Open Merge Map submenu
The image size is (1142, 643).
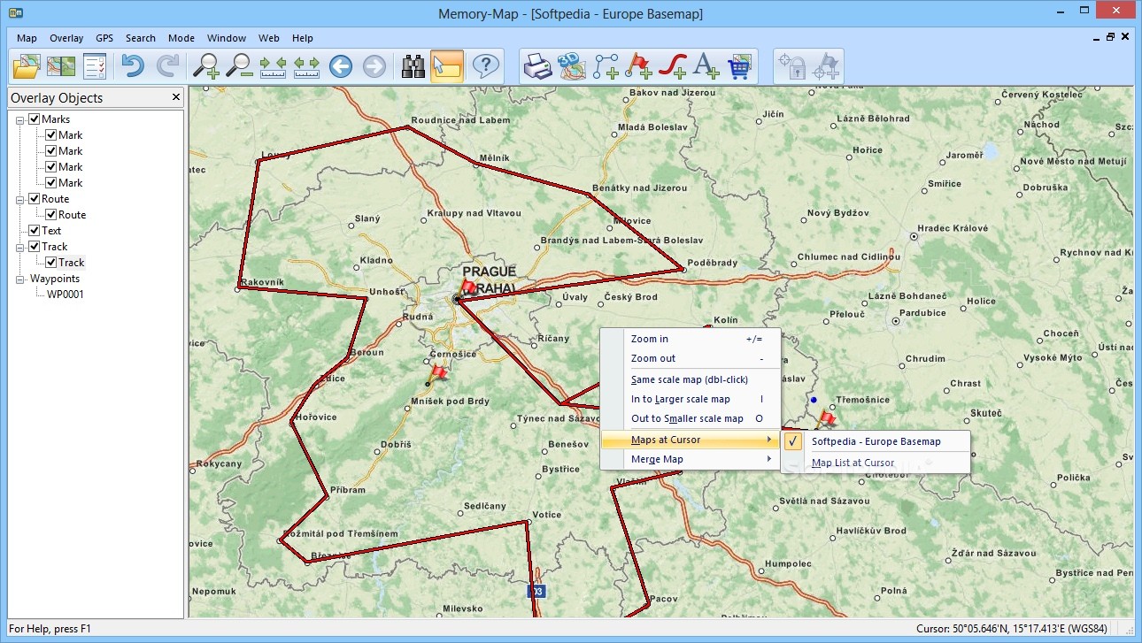point(691,459)
